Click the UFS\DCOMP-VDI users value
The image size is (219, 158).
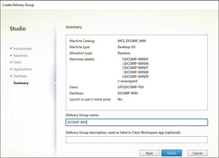pos(130,87)
